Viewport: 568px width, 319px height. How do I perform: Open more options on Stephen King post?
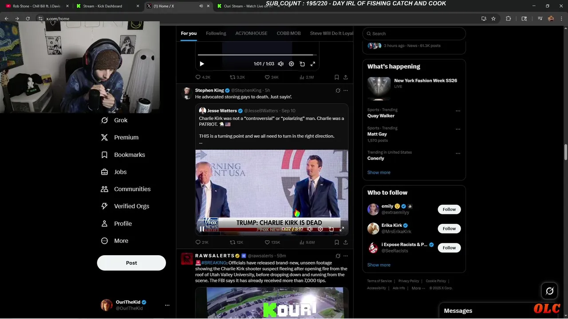(346, 90)
